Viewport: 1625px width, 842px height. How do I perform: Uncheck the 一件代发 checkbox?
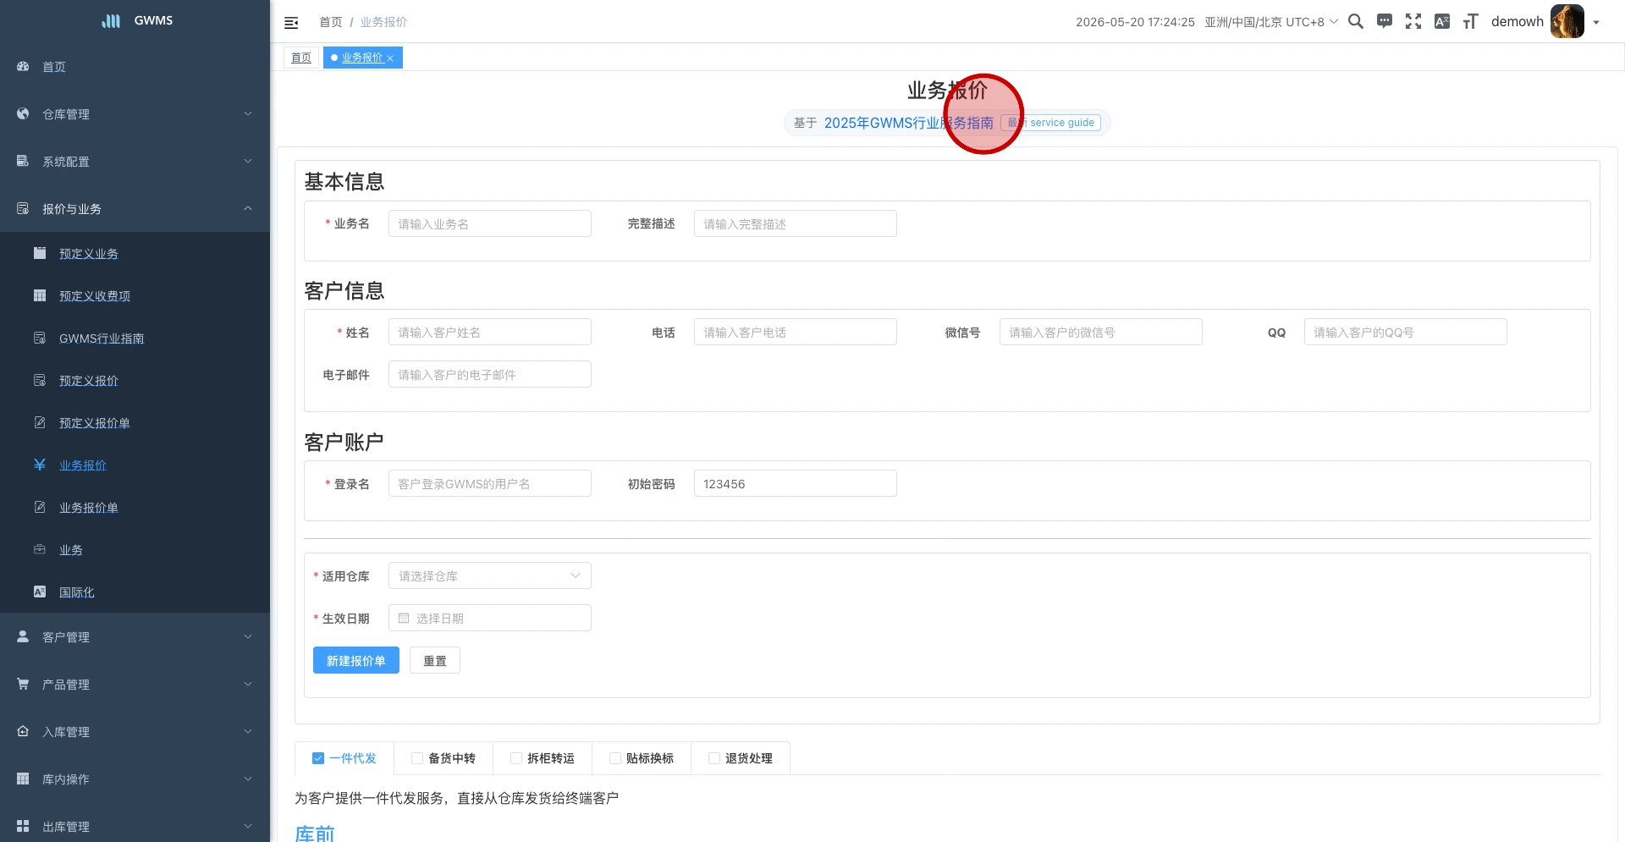(x=318, y=758)
